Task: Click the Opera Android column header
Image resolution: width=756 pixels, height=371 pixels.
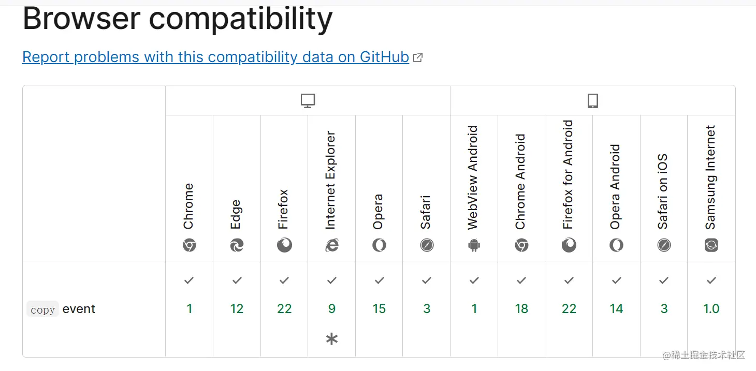Action: 616,188
